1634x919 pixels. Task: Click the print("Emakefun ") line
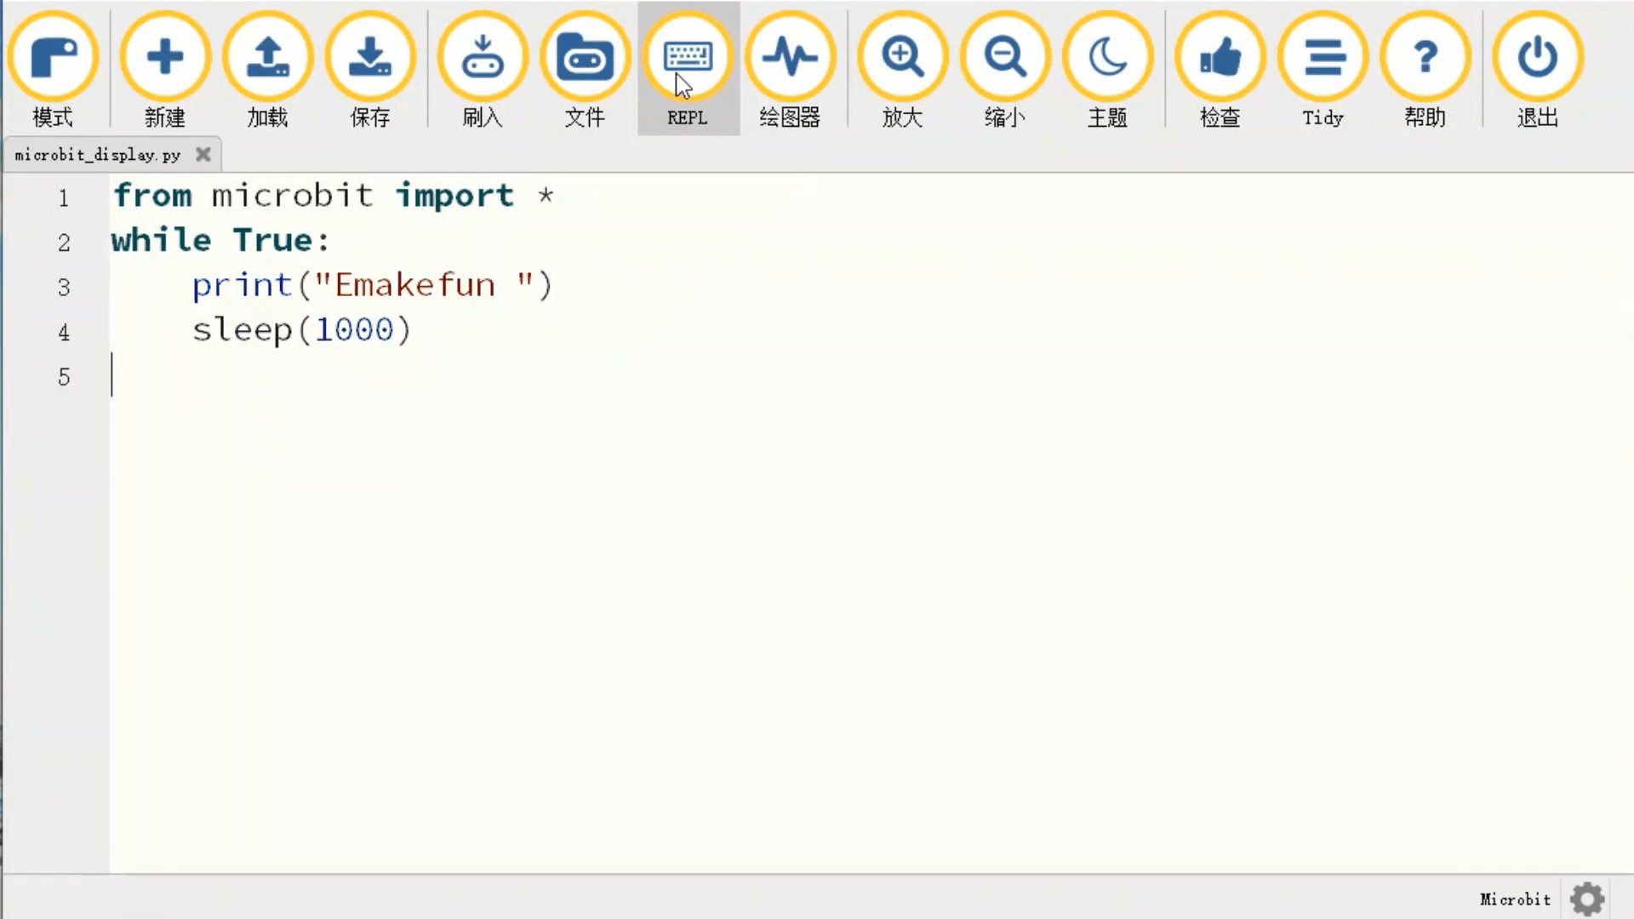click(x=372, y=285)
